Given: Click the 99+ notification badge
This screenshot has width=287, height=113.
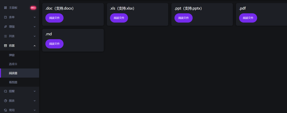Looking at the screenshot, I should [x=33, y=8].
